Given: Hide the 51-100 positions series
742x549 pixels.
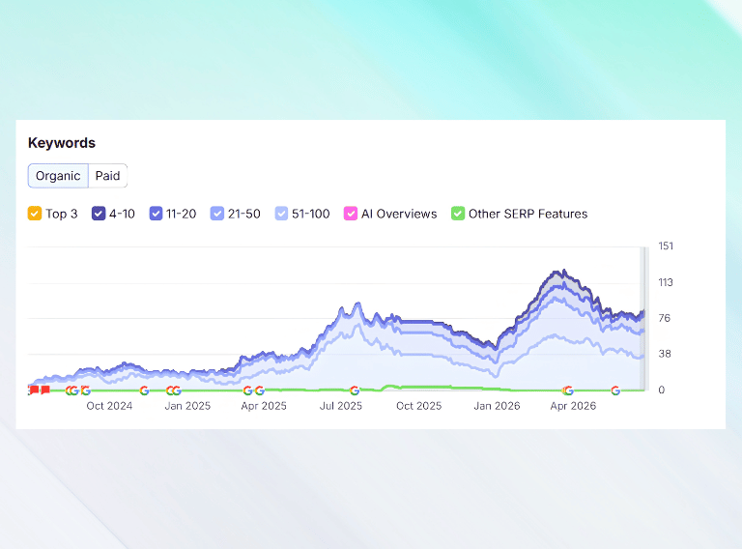Looking at the screenshot, I should [281, 214].
